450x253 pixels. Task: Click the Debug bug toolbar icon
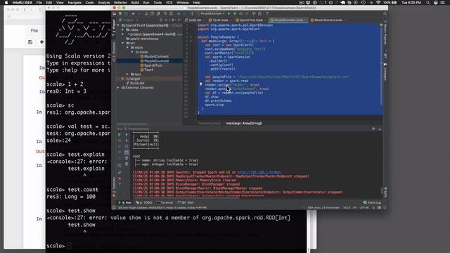click(234, 14)
